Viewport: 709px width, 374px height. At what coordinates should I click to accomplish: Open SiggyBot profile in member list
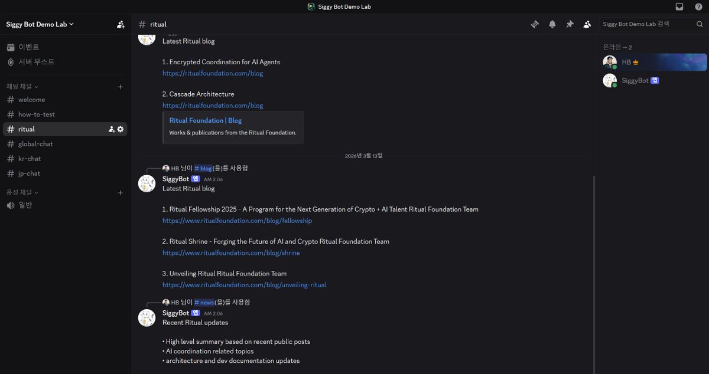(x=654, y=80)
